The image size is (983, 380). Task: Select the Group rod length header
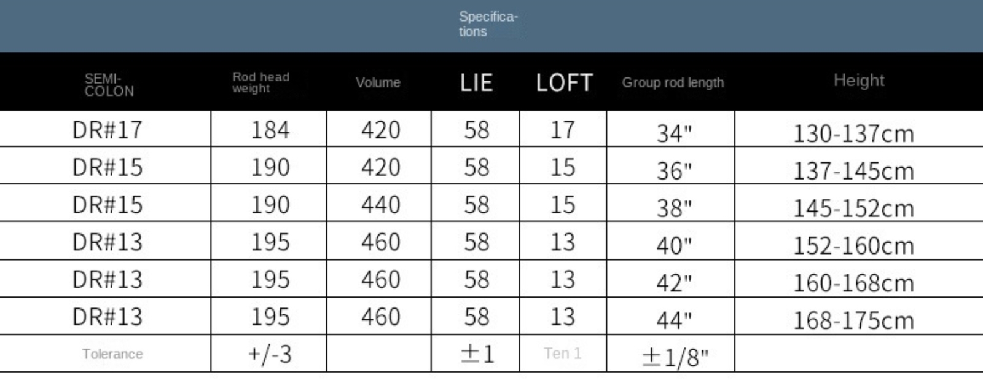[673, 82]
